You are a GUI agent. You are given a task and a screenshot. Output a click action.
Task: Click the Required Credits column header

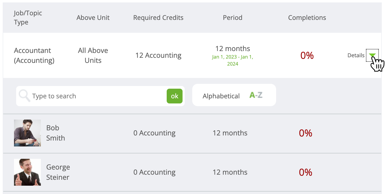(158, 17)
